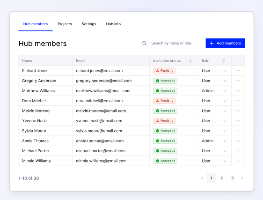263x200 pixels.
Task: Click Richard Jones's Pending status badge
Action: [164, 71]
